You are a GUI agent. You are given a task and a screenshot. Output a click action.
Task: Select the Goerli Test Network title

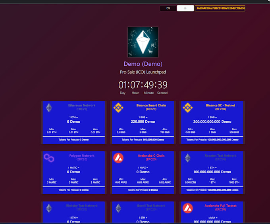point(151,206)
